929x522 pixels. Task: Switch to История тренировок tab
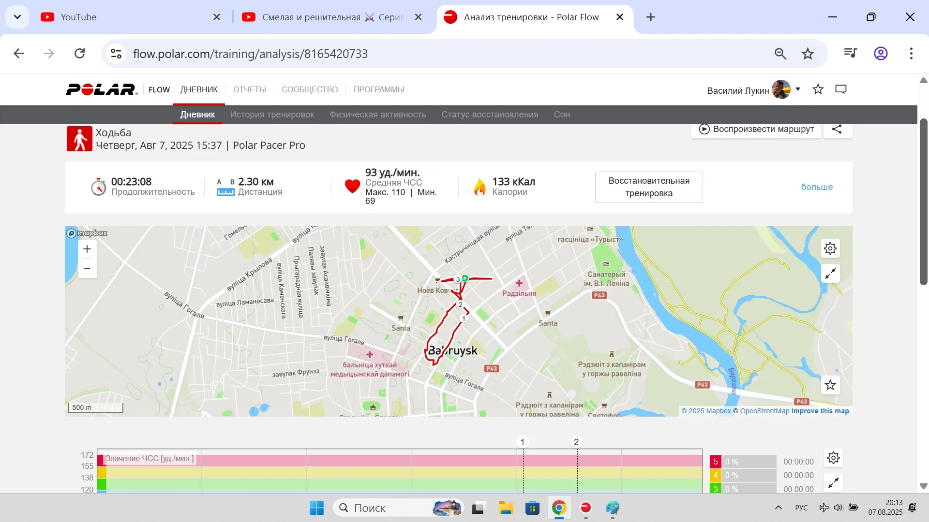point(272,115)
